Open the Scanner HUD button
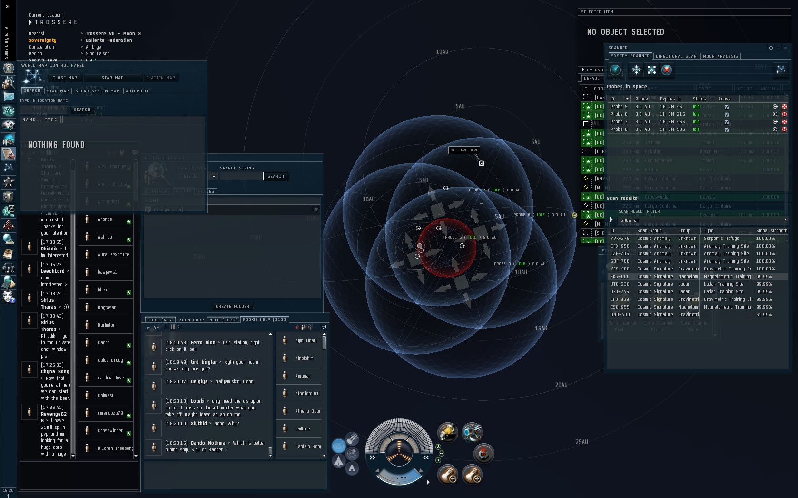 (x=353, y=453)
